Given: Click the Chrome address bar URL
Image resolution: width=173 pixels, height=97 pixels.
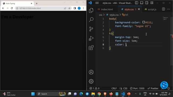Looking at the screenshot, I should click(30, 8).
